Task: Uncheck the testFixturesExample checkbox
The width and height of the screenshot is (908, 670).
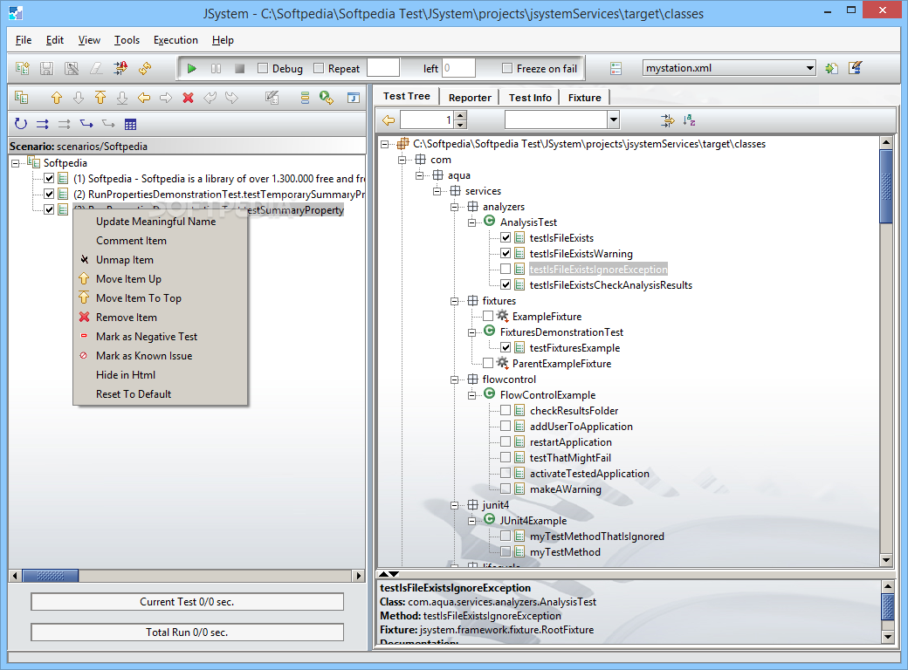Action: click(506, 348)
